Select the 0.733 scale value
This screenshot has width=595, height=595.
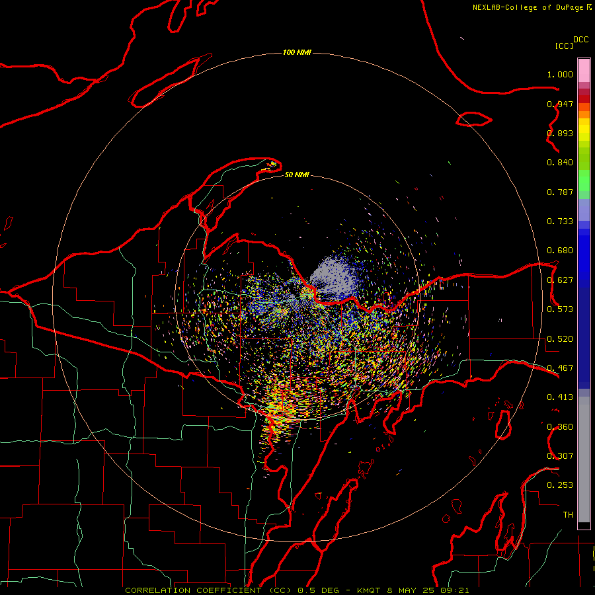[x=560, y=221]
